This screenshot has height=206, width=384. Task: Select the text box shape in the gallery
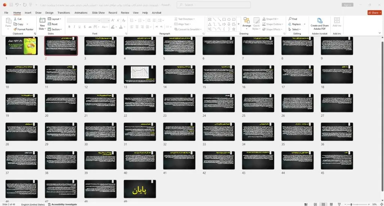click(x=210, y=20)
